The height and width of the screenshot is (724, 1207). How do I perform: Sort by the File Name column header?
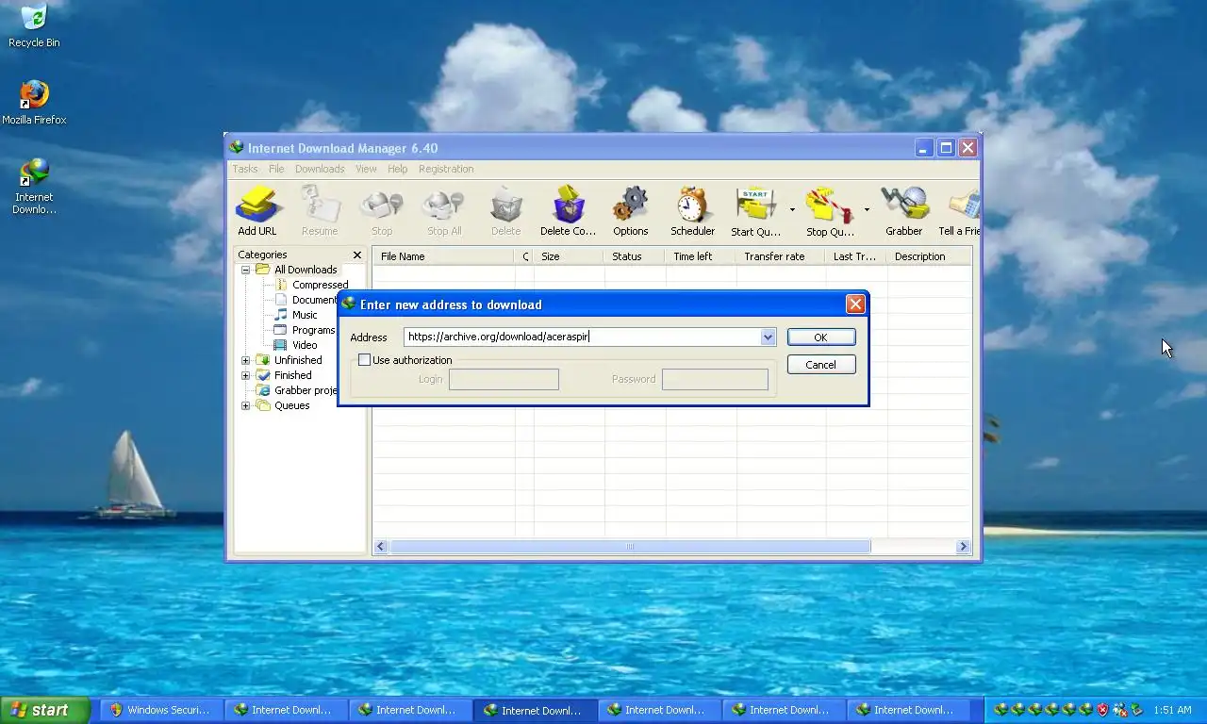[443, 256]
